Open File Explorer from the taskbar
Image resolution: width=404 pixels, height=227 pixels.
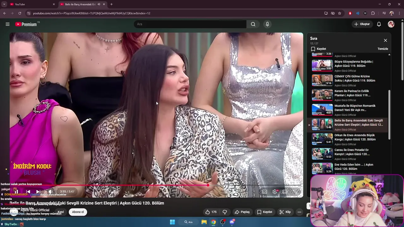(x=204, y=222)
